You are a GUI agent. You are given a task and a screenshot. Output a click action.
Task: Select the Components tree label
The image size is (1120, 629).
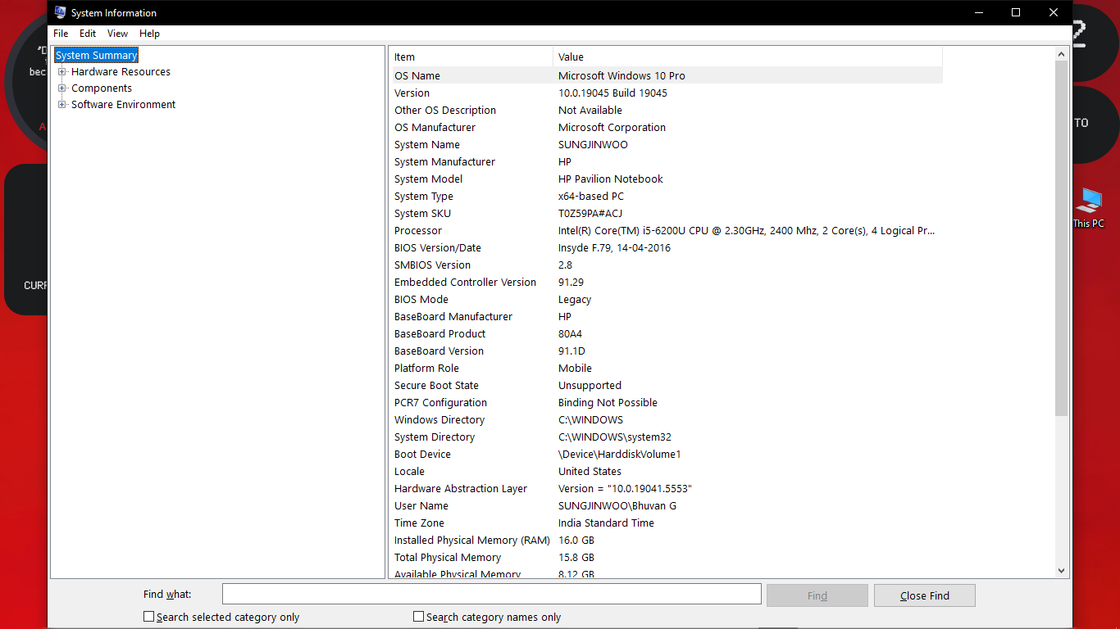(x=102, y=88)
